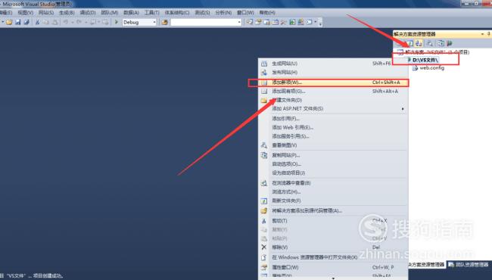
Task: Click the Save All toolbar icon
Action: (26, 22)
